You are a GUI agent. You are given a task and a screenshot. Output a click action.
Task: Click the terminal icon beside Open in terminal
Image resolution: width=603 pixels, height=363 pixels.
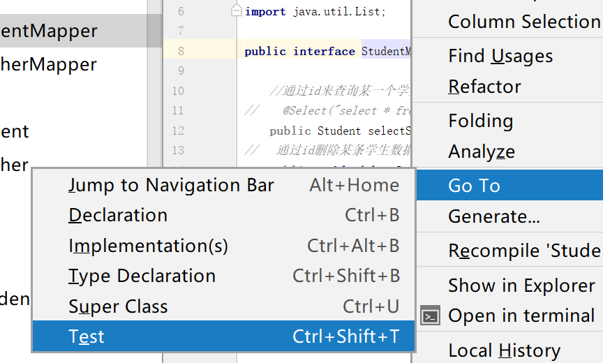pos(431,316)
